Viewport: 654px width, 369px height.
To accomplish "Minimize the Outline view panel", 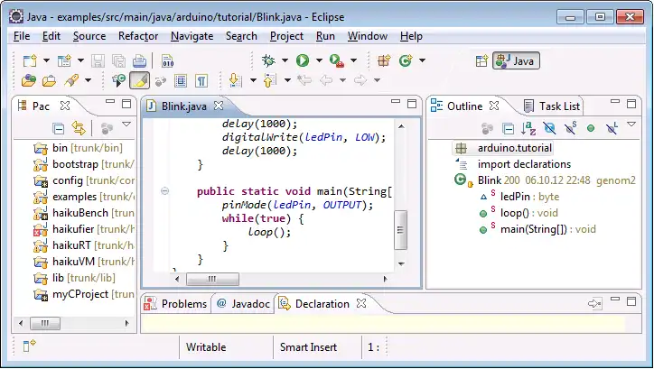I will click(615, 101).
